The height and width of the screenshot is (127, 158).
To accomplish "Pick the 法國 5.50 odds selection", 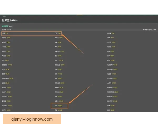I will click(x=5, y=33).
